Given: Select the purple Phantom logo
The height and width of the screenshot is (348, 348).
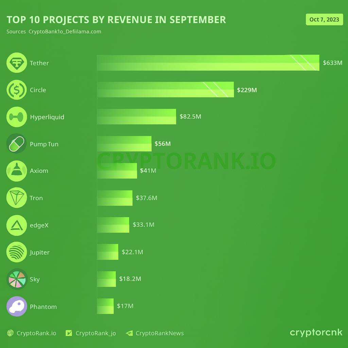Looking at the screenshot, I should point(16,306).
